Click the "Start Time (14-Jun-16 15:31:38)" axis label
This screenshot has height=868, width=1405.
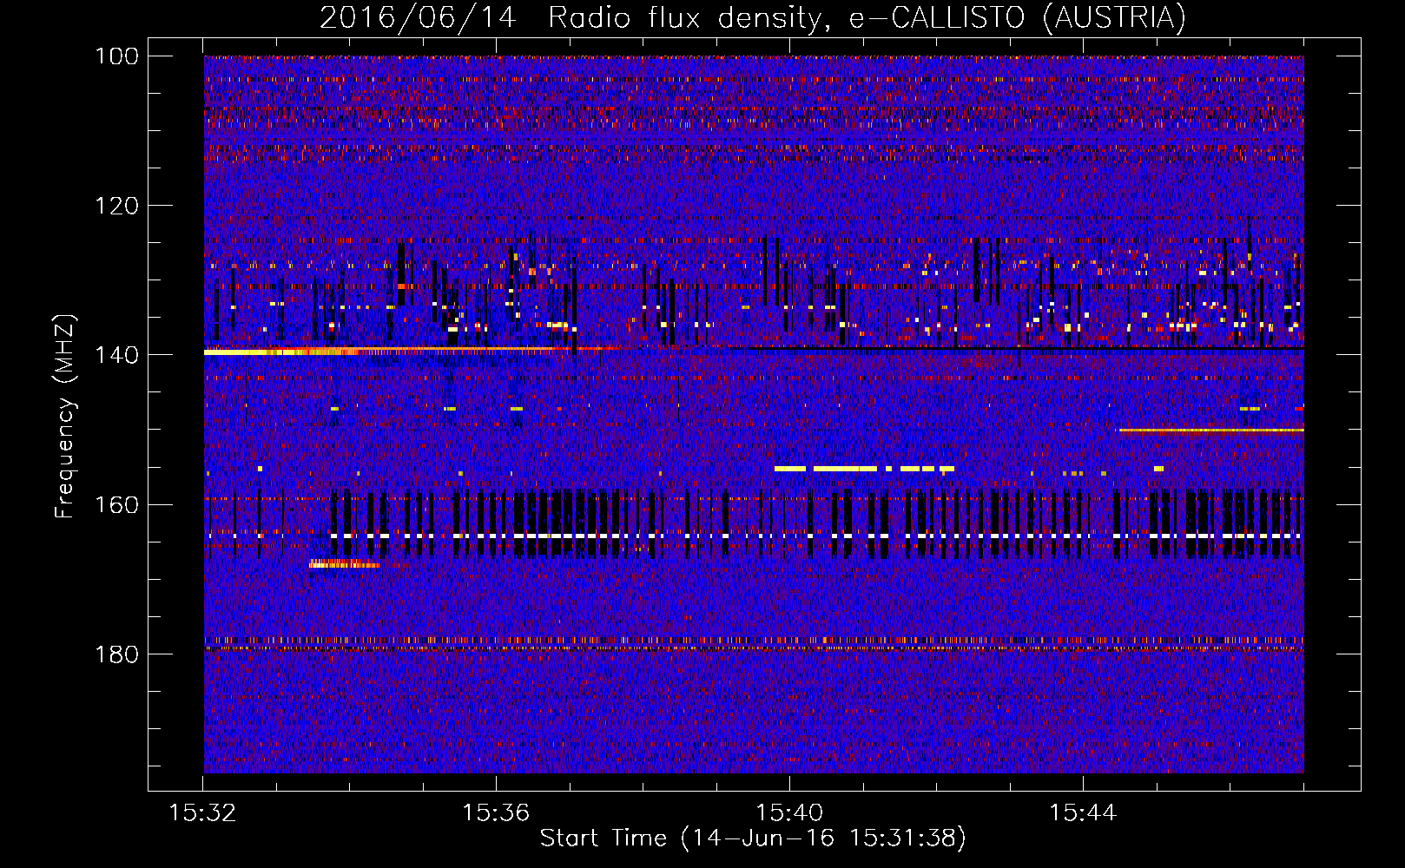753,838
